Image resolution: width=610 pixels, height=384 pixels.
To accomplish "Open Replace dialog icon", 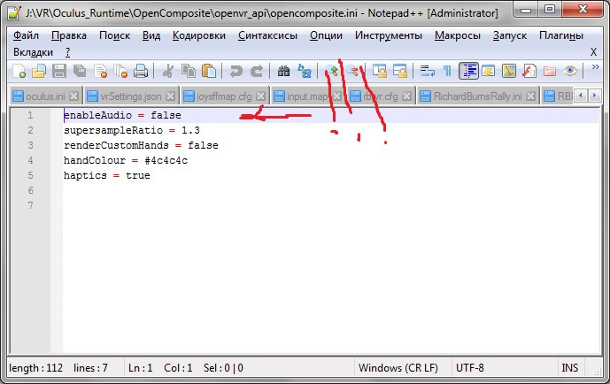I will pos(305,71).
